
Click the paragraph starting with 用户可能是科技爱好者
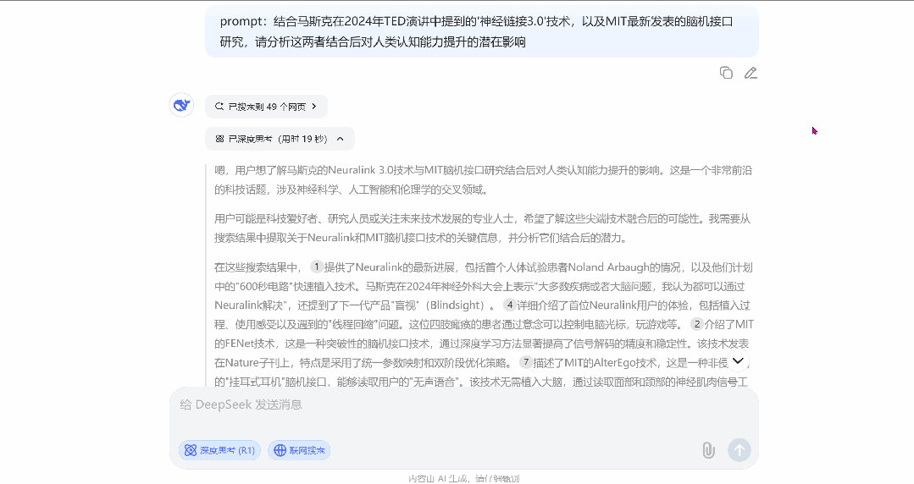(x=483, y=228)
